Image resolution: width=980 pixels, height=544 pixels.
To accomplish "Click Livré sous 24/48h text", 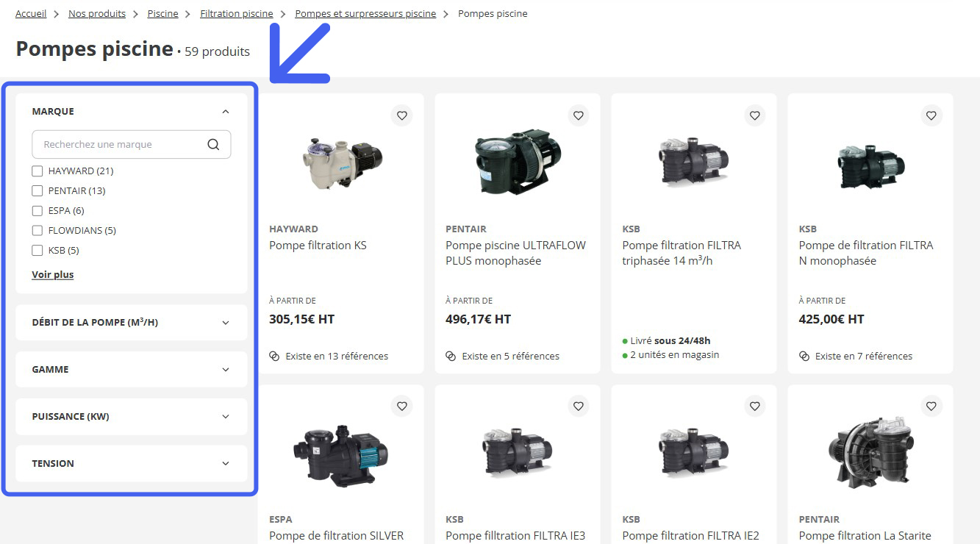I will click(670, 340).
